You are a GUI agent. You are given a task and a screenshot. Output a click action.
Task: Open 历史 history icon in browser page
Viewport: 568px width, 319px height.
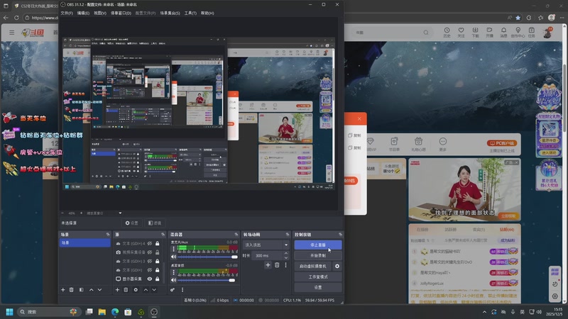pyautogui.click(x=447, y=32)
